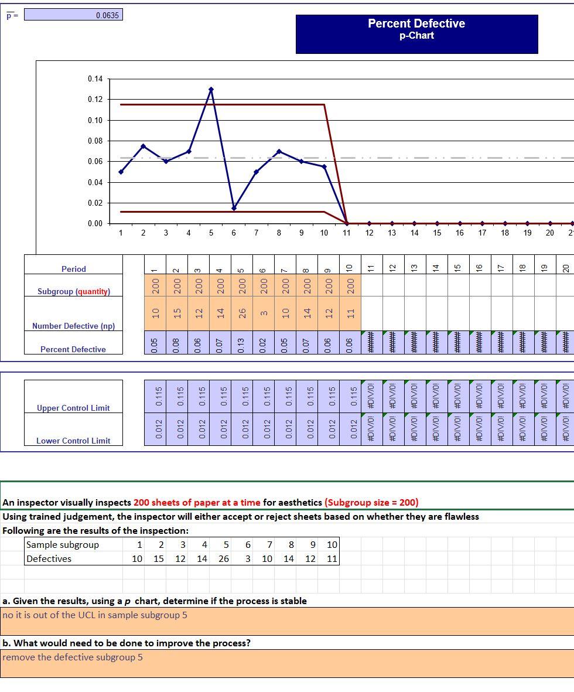The width and height of the screenshot is (574, 692).
Task: Select the Upper Control Limit label cell
Action: pyautogui.click(x=73, y=408)
